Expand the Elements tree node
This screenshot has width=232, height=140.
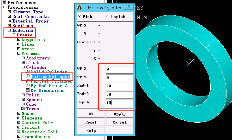[x=18, y=118]
